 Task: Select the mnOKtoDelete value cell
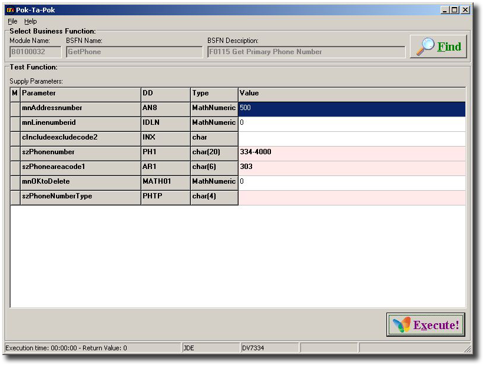pos(352,183)
